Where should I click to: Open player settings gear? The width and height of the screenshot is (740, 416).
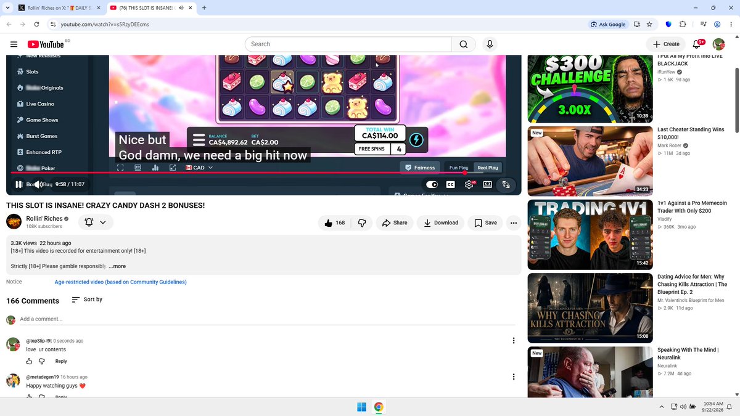(469, 184)
